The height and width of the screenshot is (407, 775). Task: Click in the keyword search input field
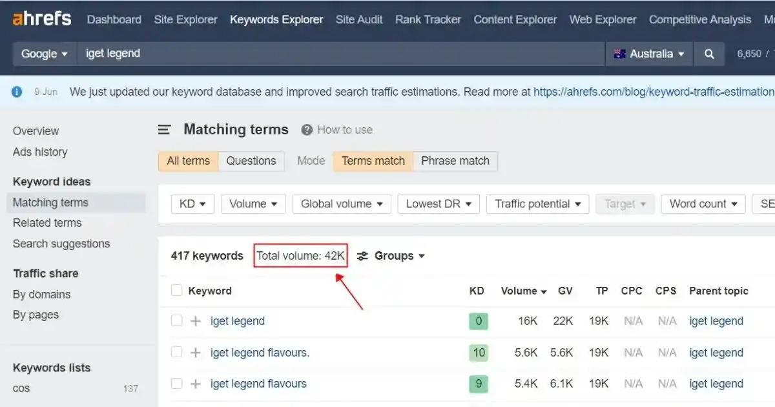coord(340,54)
